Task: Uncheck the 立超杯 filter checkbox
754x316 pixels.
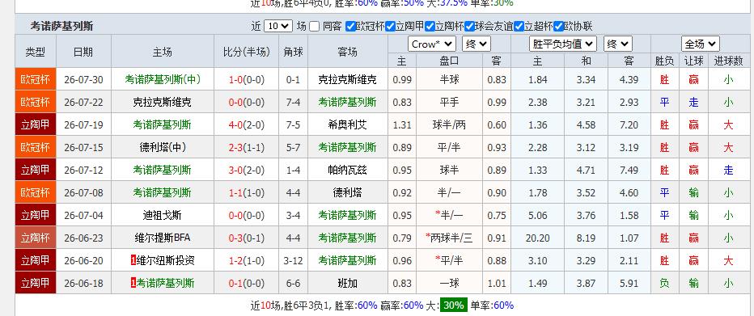Action: [519, 27]
